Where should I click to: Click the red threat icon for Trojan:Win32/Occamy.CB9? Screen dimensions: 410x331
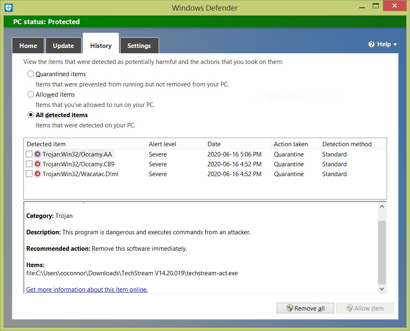point(38,164)
